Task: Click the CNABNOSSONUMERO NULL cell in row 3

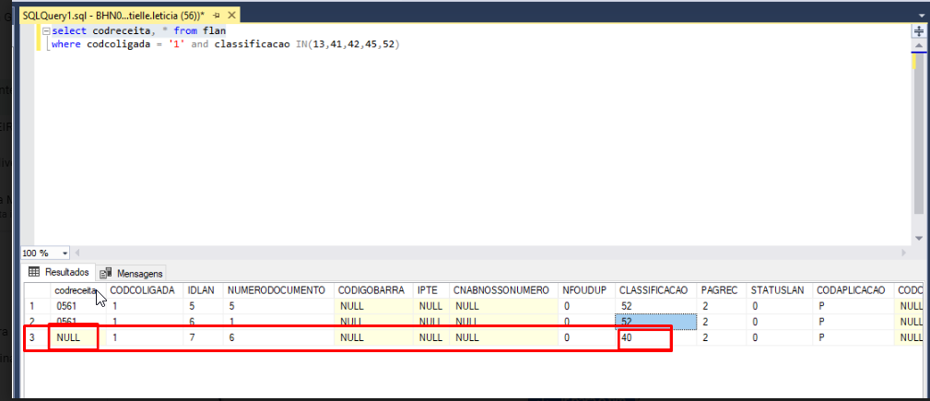Action: click(x=503, y=337)
